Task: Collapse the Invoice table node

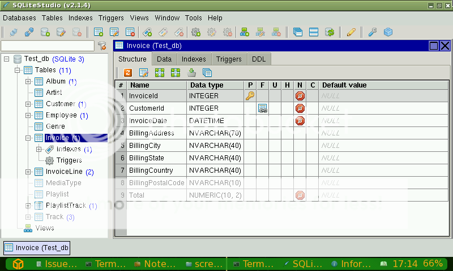Action: click(x=28, y=138)
